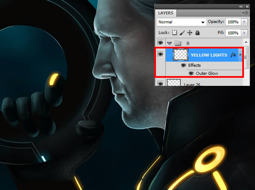This screenshot has width=255, height=190.
Task: Open Opacity slider arrow
Action: pos(244,22)
